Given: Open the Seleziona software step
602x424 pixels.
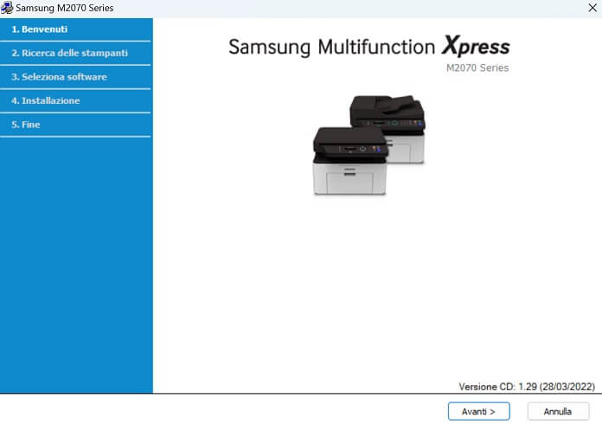Looking at the screenshot, I should (x=59, y=77).
